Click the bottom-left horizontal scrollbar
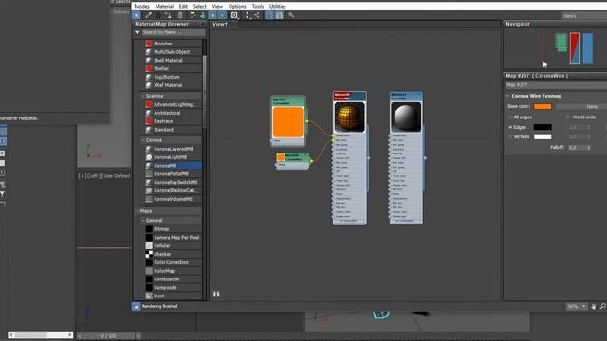 click(x=41, y=334)
